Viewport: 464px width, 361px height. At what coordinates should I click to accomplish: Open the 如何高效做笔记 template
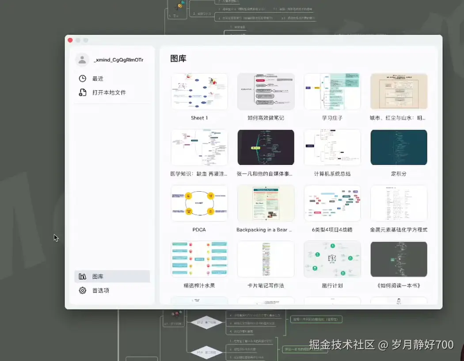[266, 91]
